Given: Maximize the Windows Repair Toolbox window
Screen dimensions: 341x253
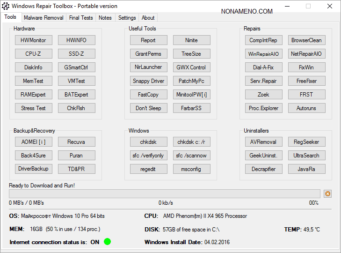Looking at the screenshot, I should 308,6.
